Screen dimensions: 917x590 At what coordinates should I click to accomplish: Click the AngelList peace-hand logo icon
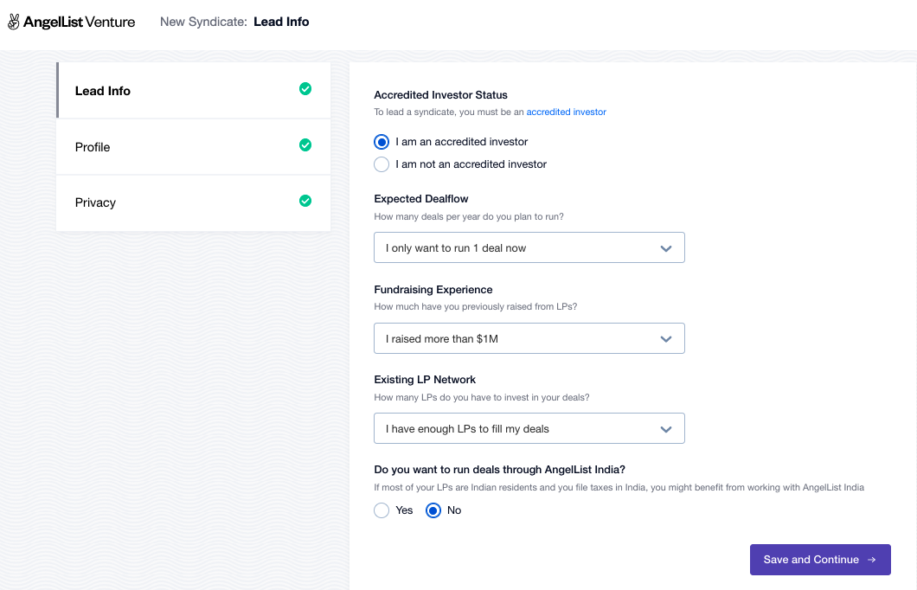[x=14, y=22]
